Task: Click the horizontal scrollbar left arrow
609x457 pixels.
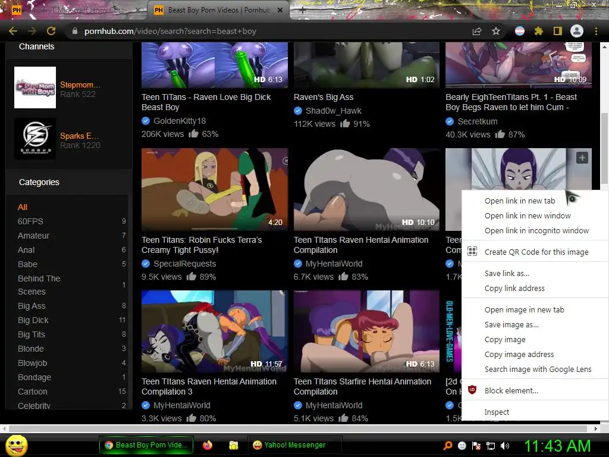Action: click(x=4, y=428)
